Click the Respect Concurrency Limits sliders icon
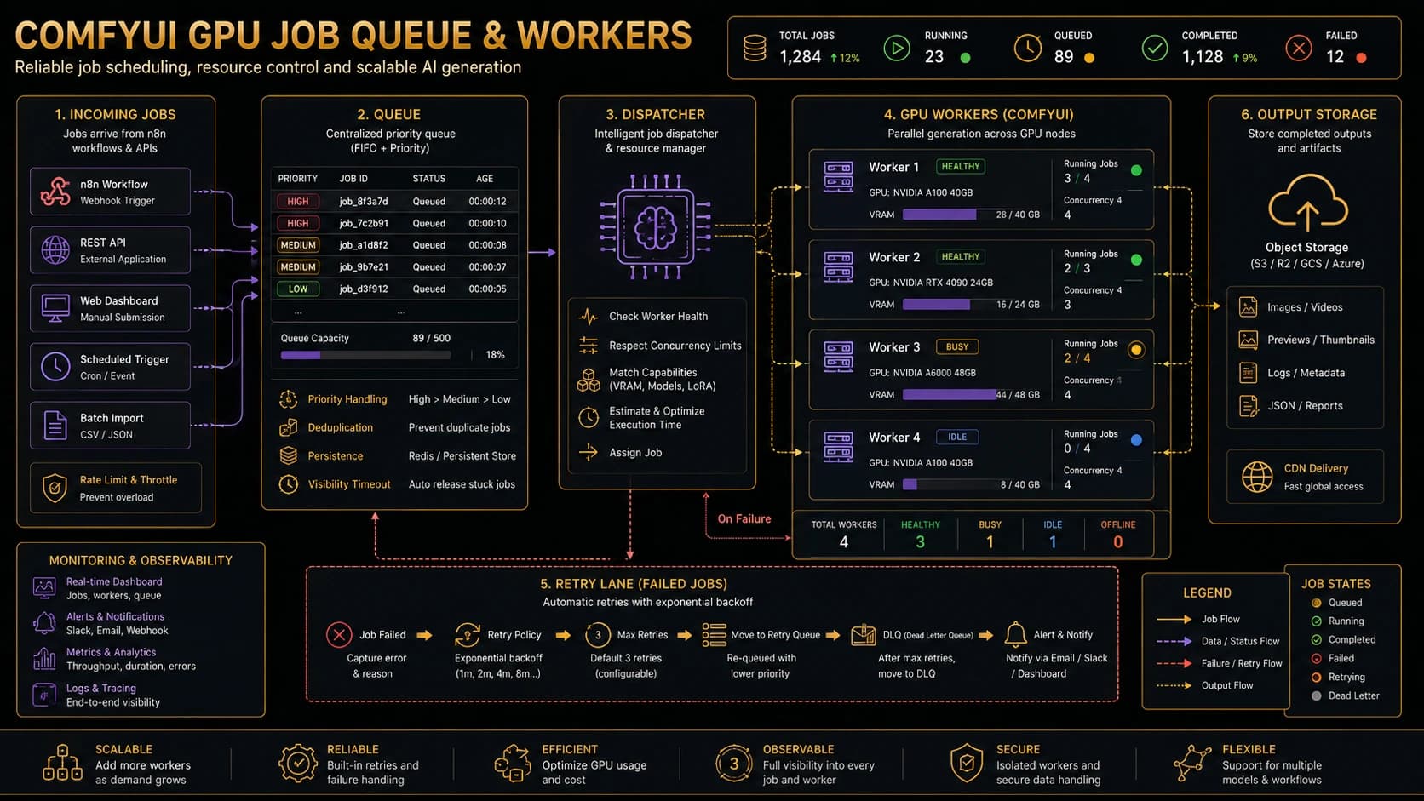1424x801 pixels. [x=589, y=346]
